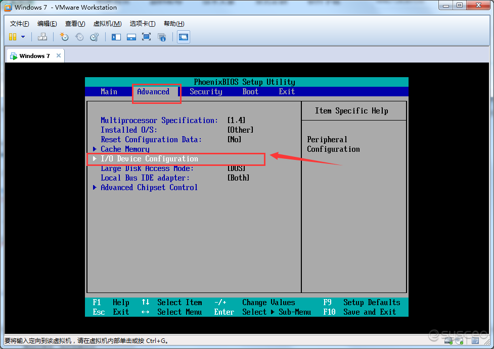This screenshot has height=349, width=494.
Task: Select I/O Device Configuration entry
Action: pyautogui.click(x=149, y=159)
